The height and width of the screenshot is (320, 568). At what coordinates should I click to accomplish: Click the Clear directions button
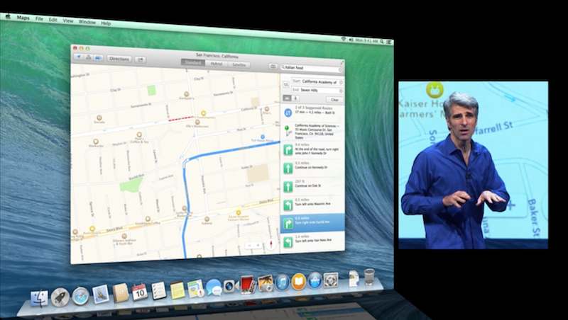334,100
